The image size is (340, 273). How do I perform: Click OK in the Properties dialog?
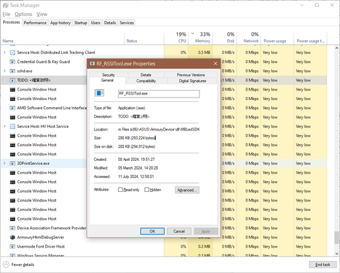pos(153,231)
